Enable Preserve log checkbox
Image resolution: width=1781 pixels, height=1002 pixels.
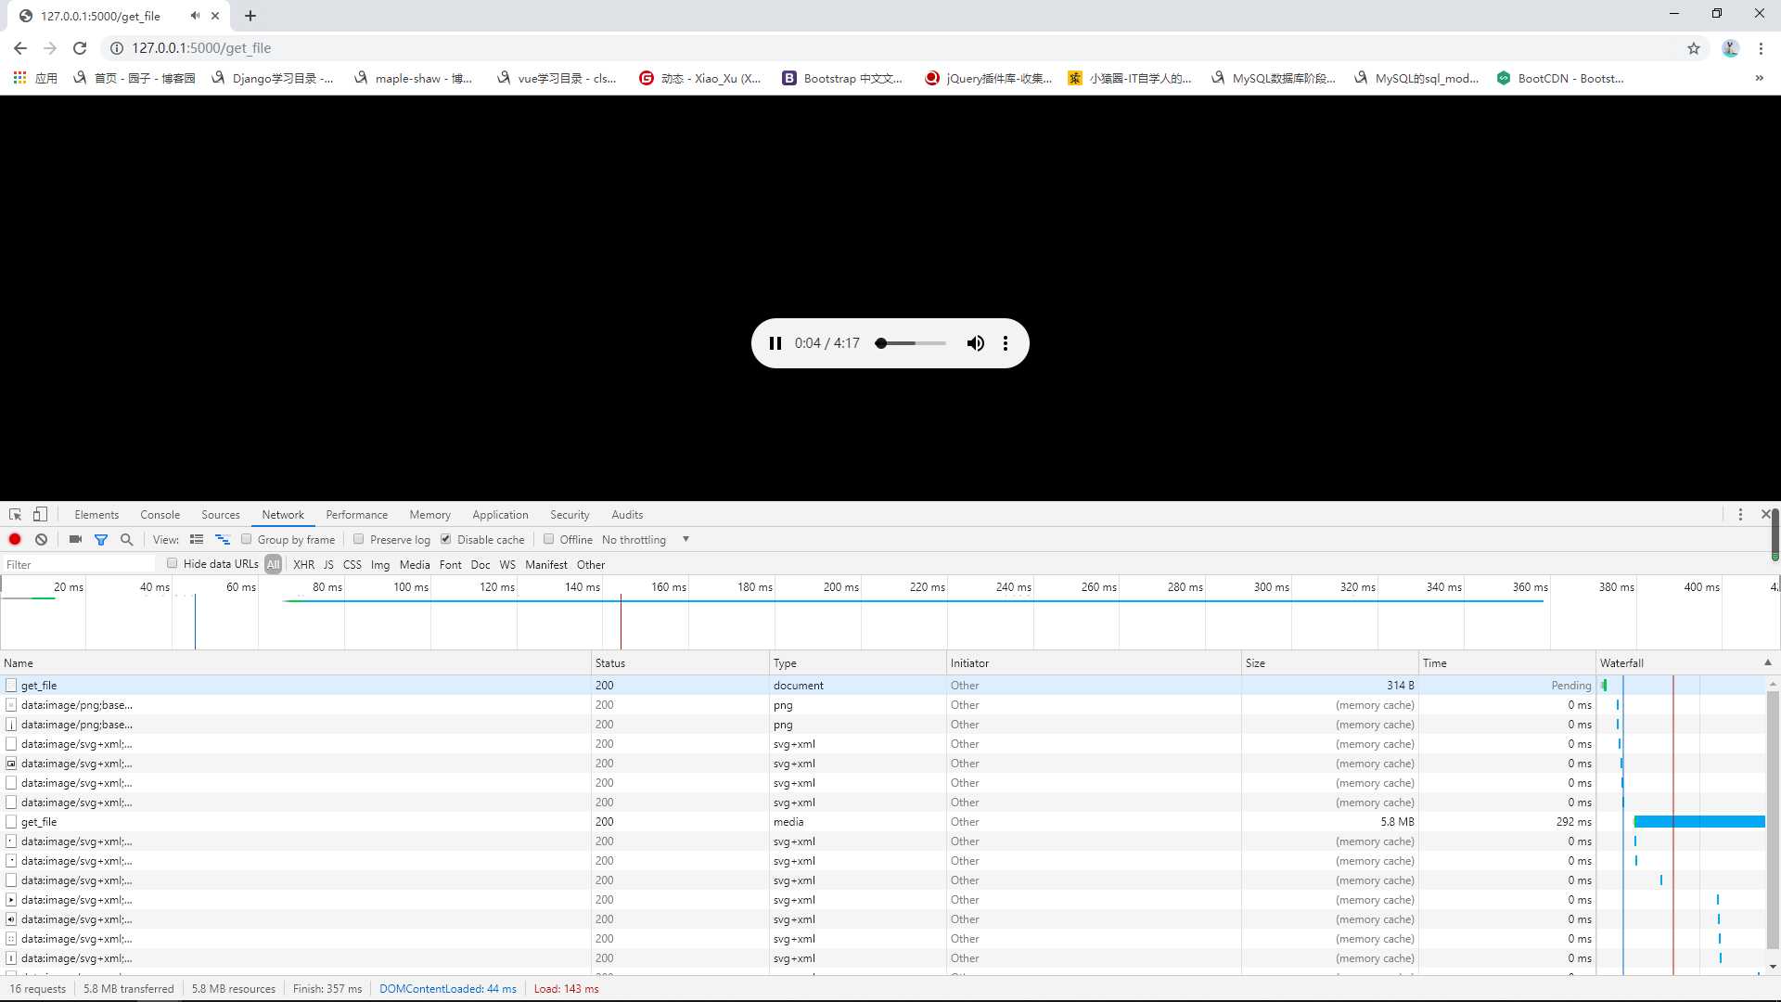coord(359,539)
